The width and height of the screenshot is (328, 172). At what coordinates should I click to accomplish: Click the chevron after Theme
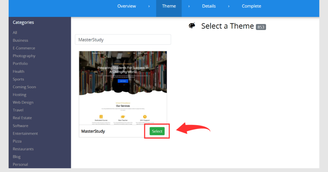click(189, 6)
